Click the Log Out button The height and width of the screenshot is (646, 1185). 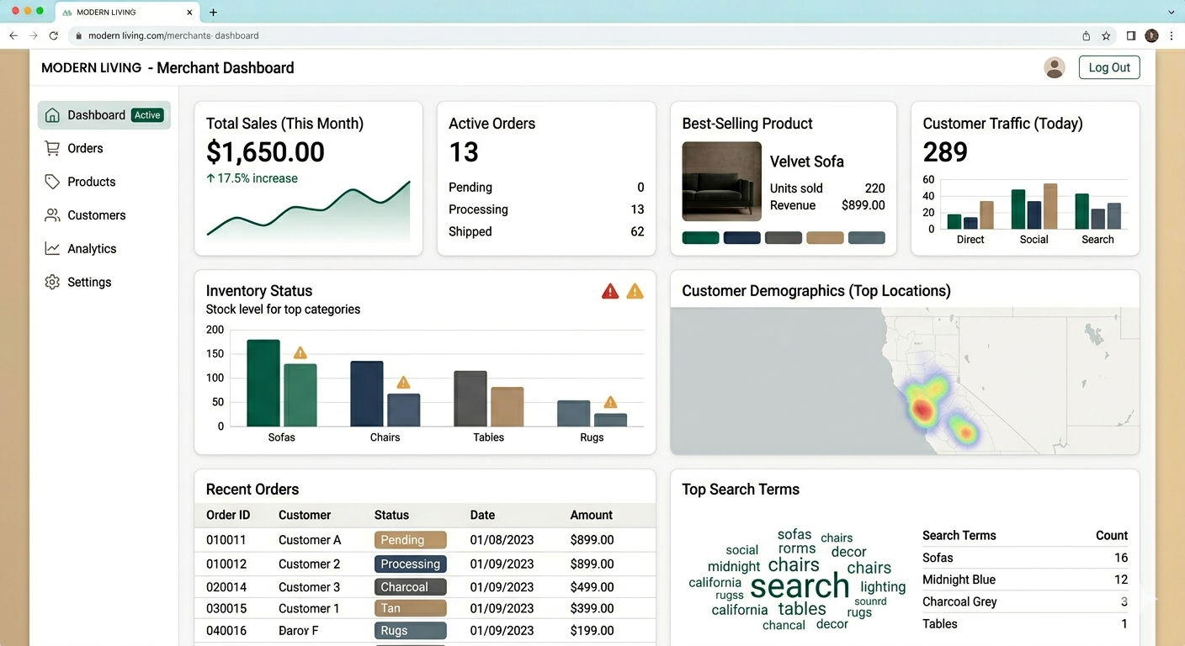pyautogui.click(x=1109, y=66)
